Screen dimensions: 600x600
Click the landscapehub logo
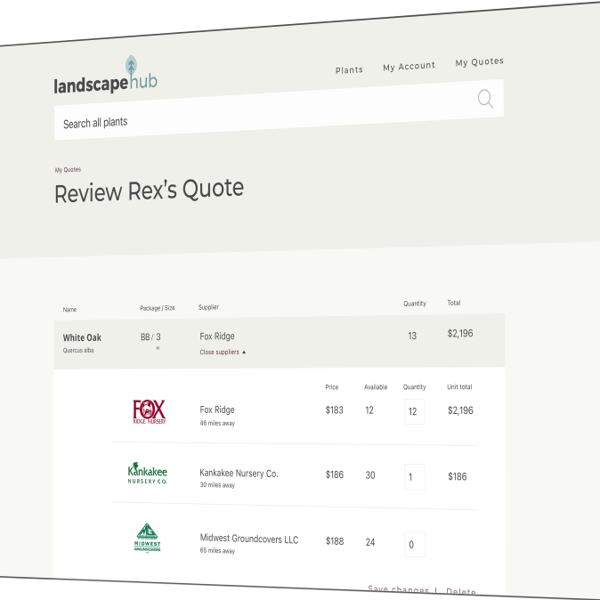coord(105,80)
